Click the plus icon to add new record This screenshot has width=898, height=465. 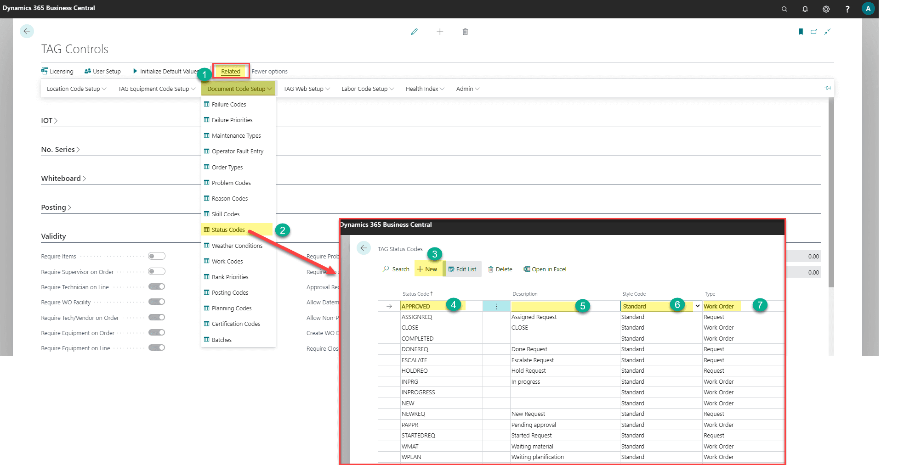pos(440,32)
